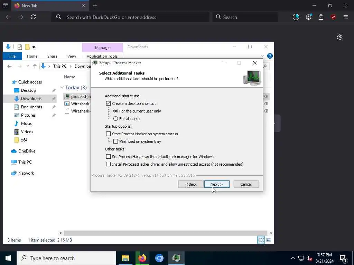
Task: Open Customize Quick Access Toolbar dropdown
Action: pyautogui.click(x=34, y=47)
